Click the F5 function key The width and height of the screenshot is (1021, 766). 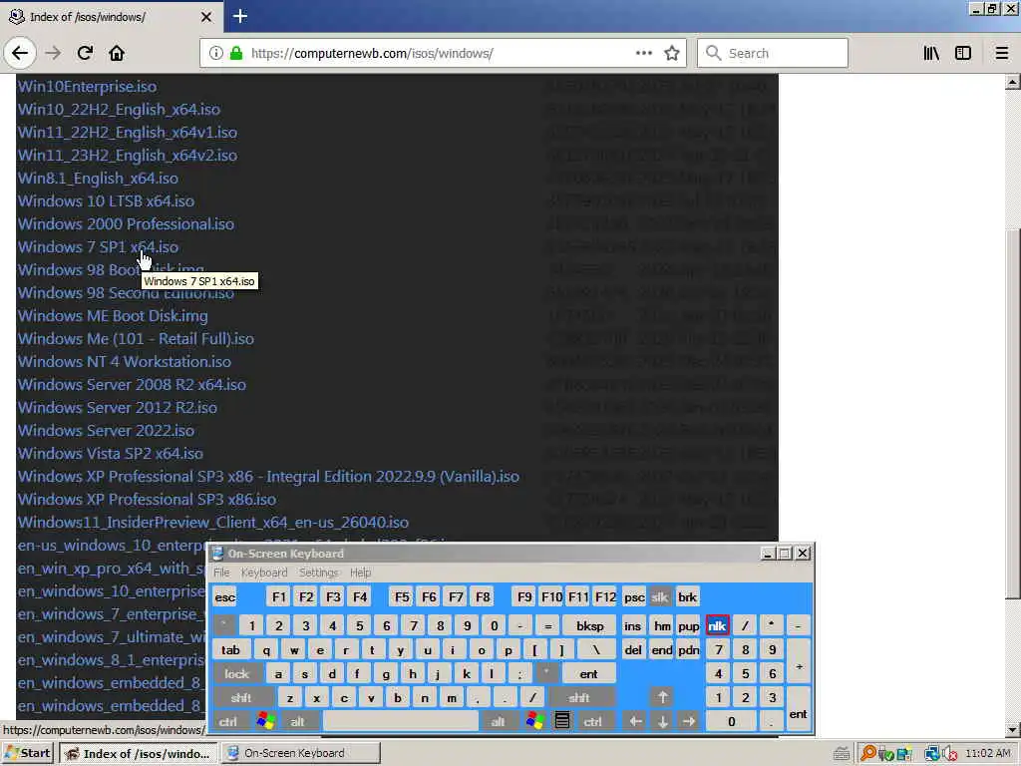point(402,597)
